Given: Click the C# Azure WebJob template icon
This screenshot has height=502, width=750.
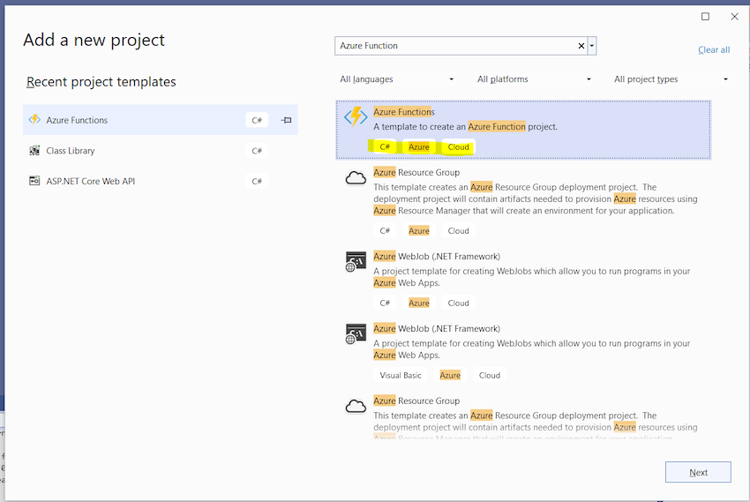Looking at the screenshot, I should pos(356,261).
